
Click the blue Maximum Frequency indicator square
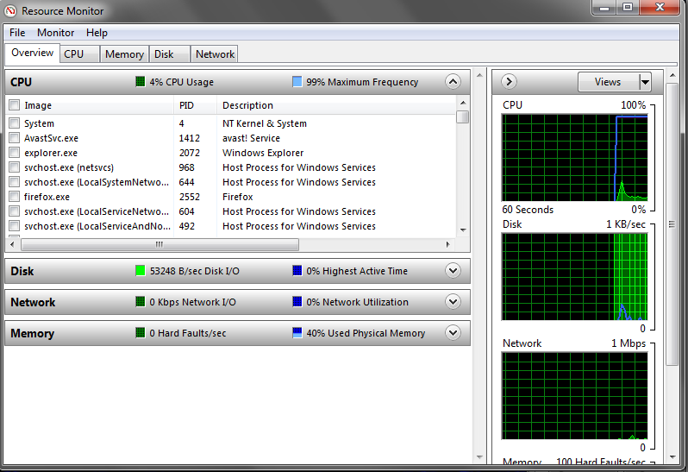pyautogui.click(x=297, y=82)
